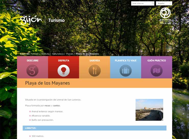Screen dimensions: 189x139
Task: Click the Planifica tu viaje suitcase icon
Action: pyautogui.click(x=126, y=71)
